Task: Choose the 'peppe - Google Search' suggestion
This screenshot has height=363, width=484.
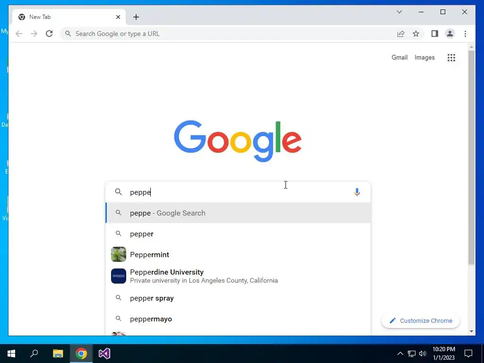Action: [x=238, y=213]
